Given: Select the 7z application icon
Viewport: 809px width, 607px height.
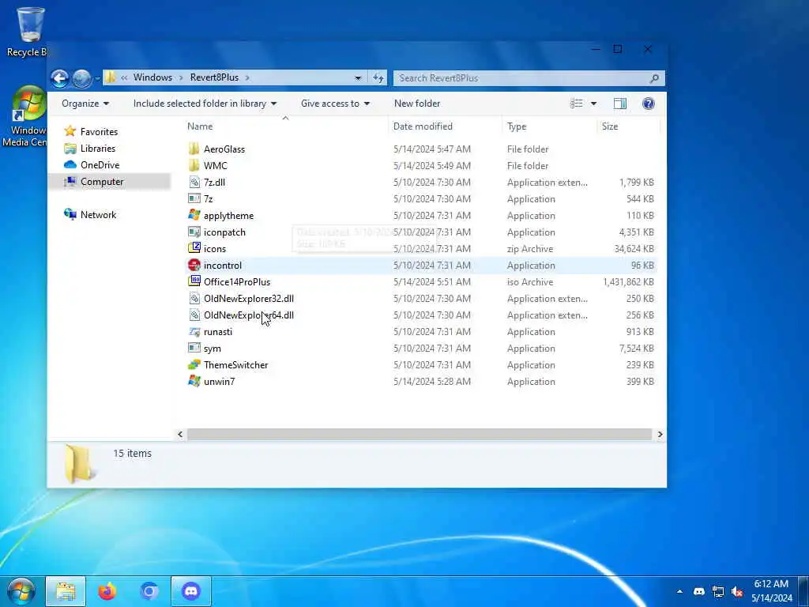Looking at the screenshot, I should tap(194, 198).
